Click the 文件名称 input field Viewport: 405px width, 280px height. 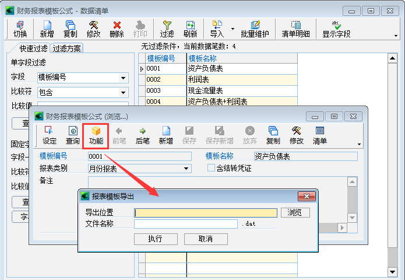(186, 223)
